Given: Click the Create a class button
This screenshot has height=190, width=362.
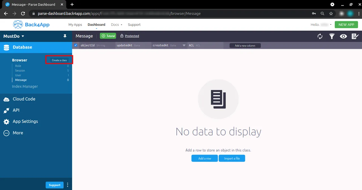Looking at the screenshot, I should pyautogui.click(x=59, y=60).
